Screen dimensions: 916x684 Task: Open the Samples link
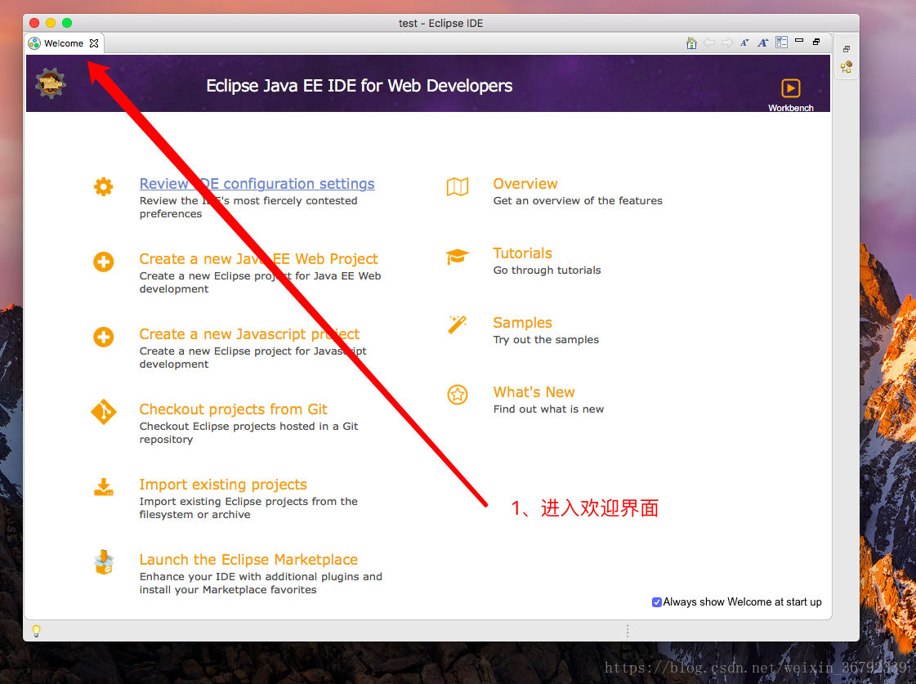tap(522, 323)
